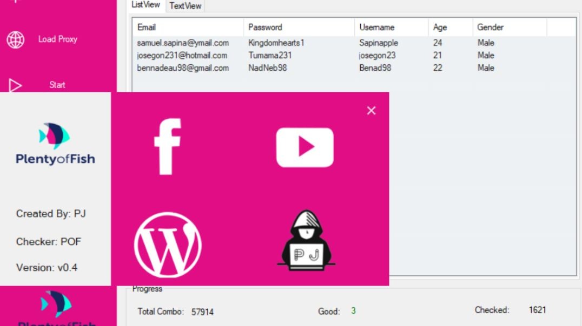The height and width of the screenshot is (326, 582).
Task: Click the Good count value 3
Action: click(x=353, y=310)
